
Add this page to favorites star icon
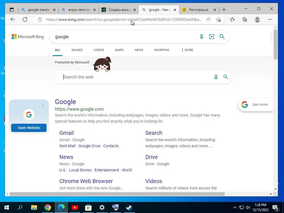pos(219,19)
